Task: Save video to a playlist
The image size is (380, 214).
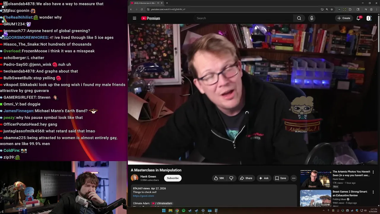Action: [280, 178]
